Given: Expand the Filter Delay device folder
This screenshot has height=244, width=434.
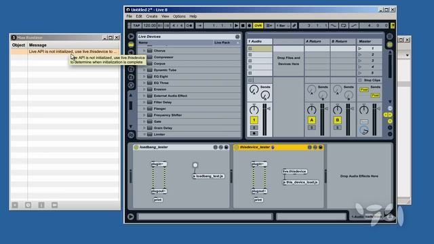Looking at the screenshot, I should 144,102.
